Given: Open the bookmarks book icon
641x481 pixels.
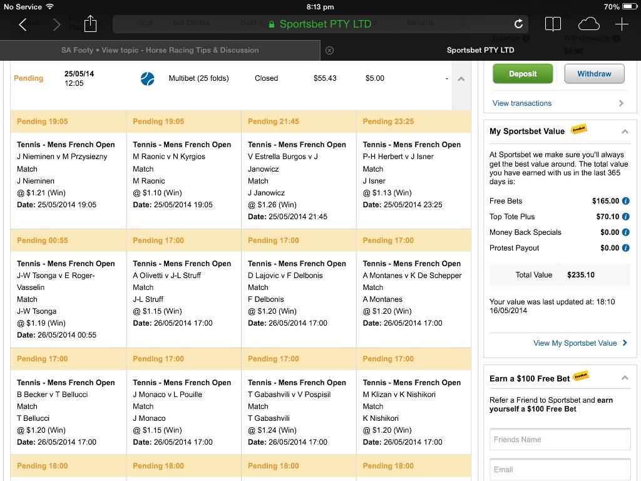Looking at the screenshot, I should point(553,24).
